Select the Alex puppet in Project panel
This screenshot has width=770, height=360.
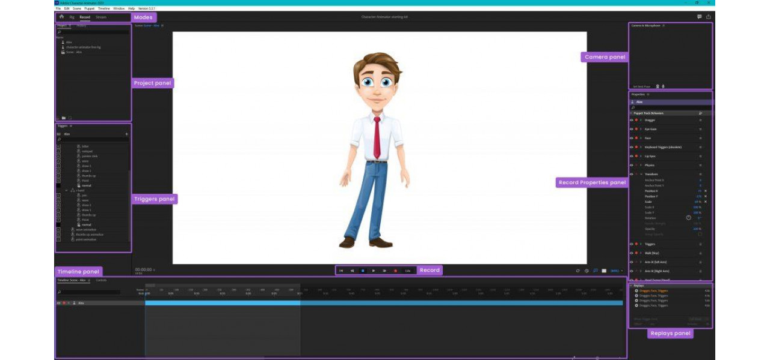point(69,42)
